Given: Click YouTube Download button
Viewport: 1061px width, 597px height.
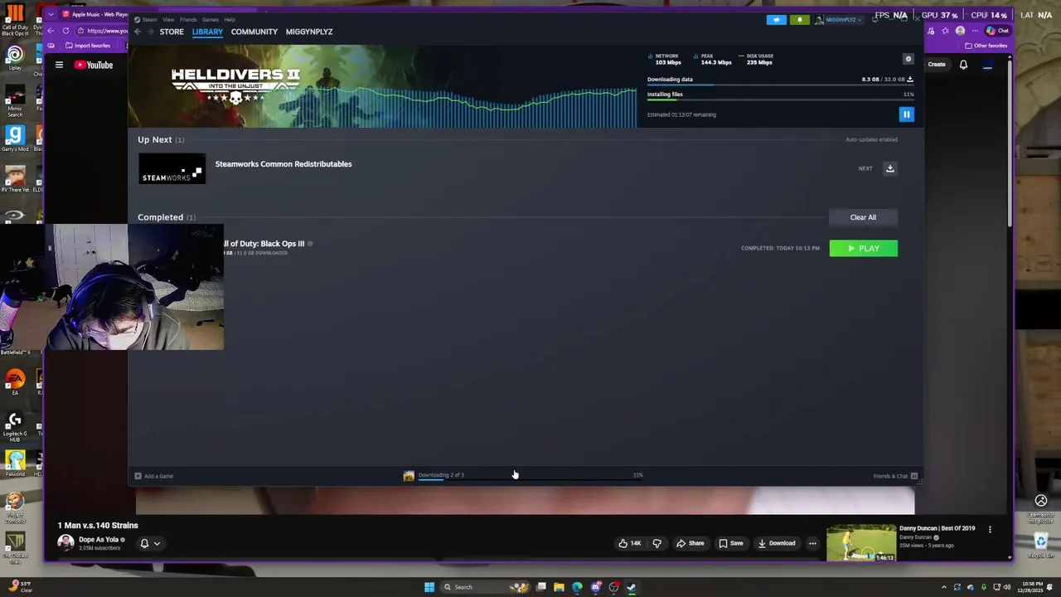Looking at the screenshot, I should 777,543.
